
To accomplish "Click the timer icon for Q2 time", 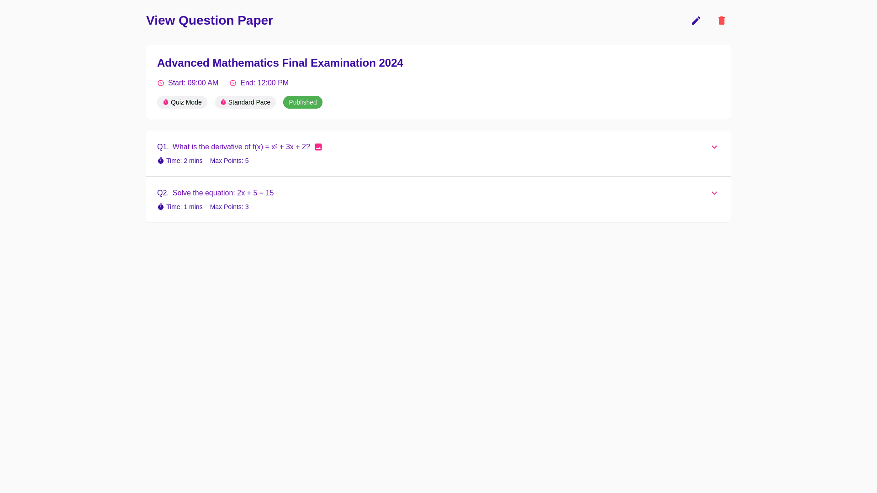I will point(161,207).
